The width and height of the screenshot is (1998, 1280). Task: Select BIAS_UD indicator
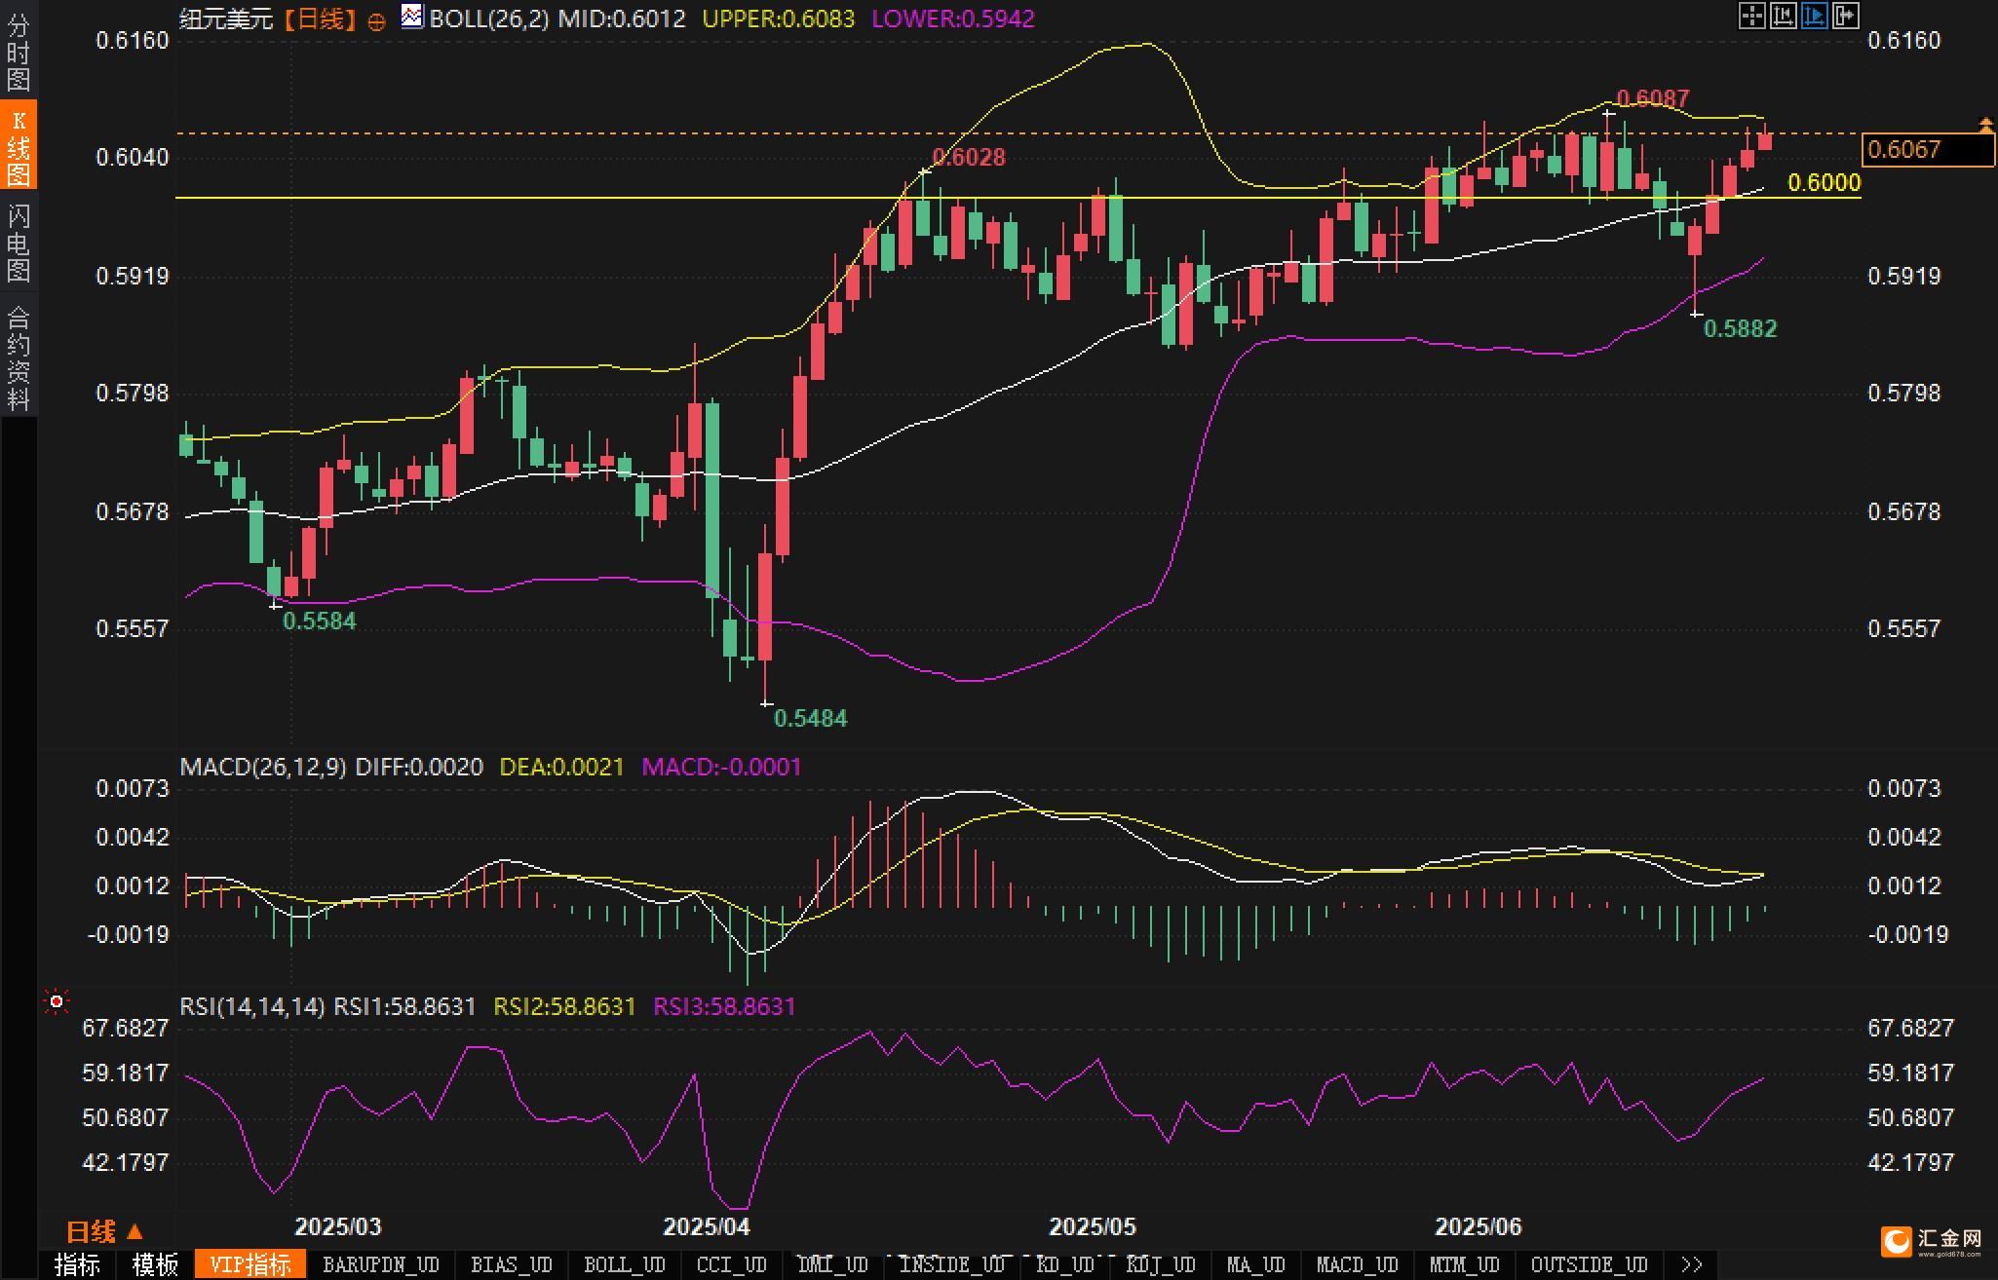511,1264
